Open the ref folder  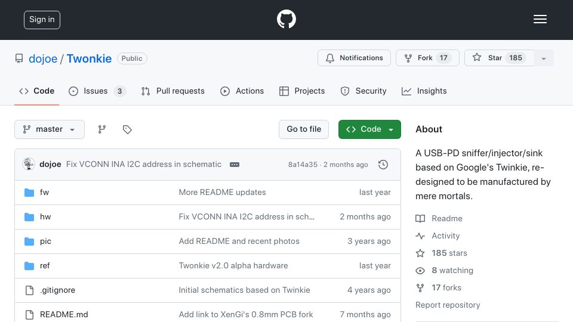(45, 266)
